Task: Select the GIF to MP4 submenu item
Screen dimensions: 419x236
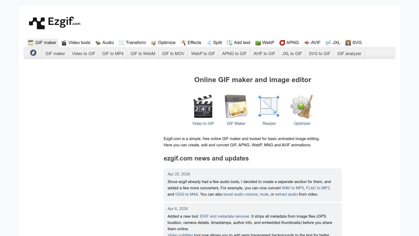Action: click(113, 53)
